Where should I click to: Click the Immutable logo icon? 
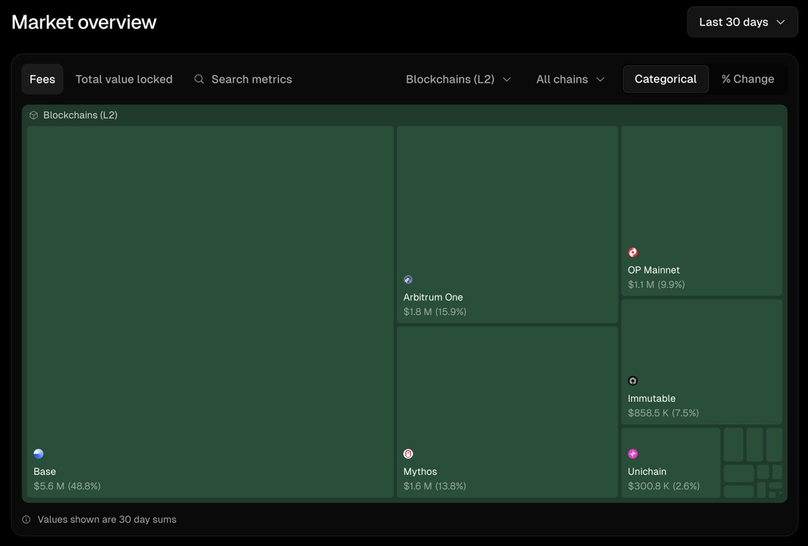(x=633, y=381)
